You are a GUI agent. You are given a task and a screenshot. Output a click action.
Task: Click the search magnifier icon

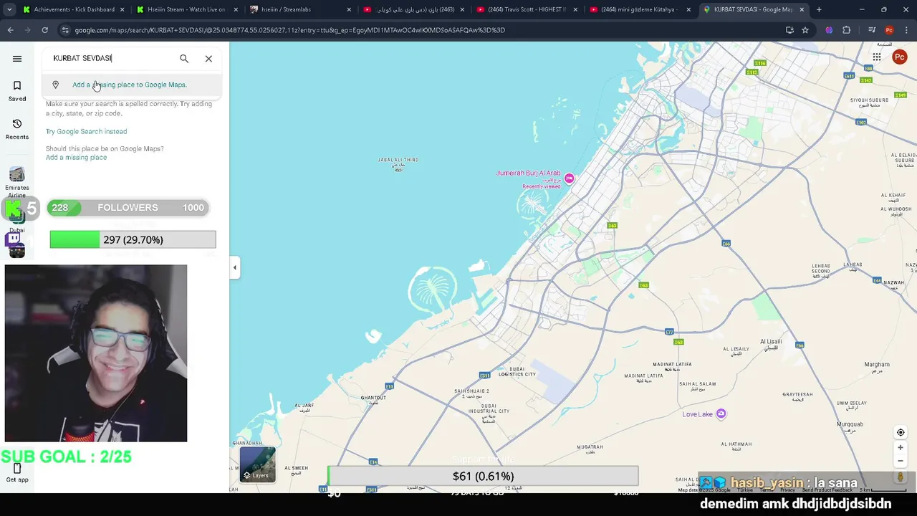(184, 59)
